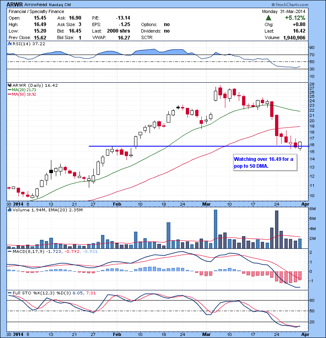
Task: Click the red MA(50) legend line marker
Action: point(10,94)
